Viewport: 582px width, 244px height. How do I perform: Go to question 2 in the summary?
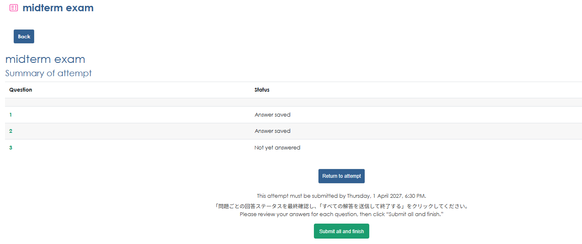coord(11,131)
